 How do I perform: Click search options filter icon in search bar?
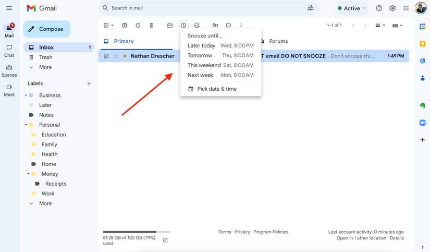pos(311,8)
